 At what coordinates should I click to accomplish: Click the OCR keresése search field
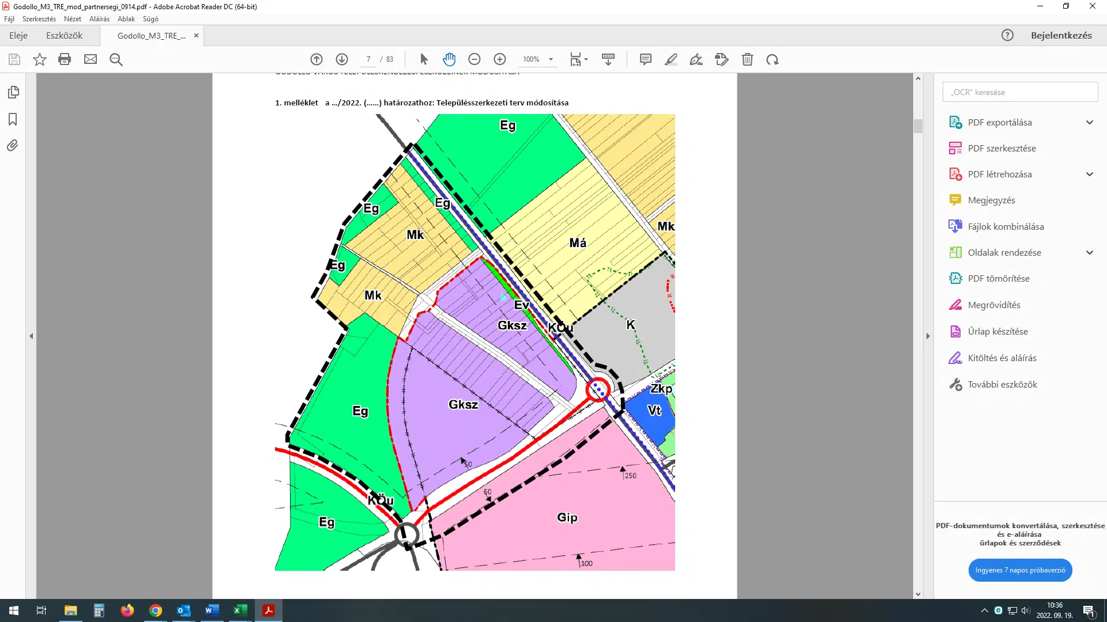coord(1019,92)
